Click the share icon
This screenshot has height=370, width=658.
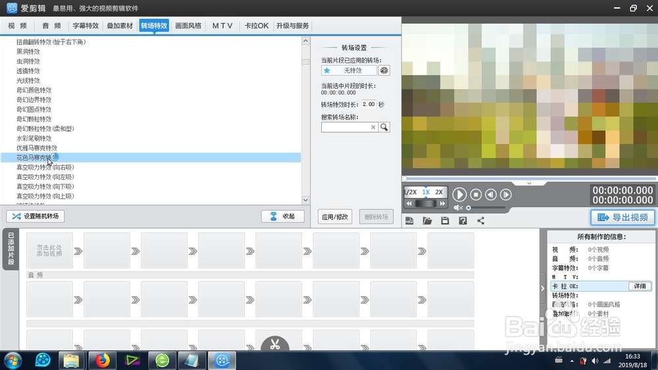(480, 221)
